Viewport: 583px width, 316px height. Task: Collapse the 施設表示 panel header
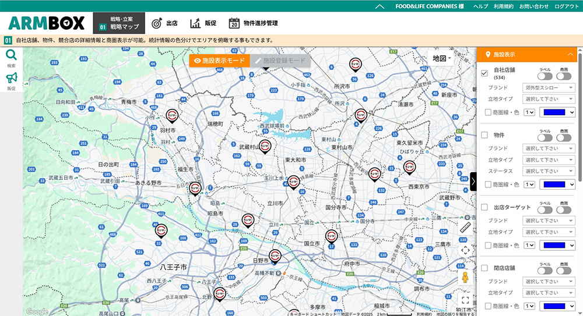tap(570, 54)
